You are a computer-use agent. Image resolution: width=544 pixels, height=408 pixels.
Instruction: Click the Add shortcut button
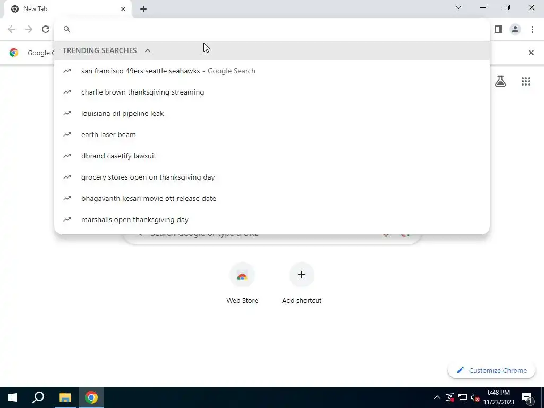coord(302,284)
